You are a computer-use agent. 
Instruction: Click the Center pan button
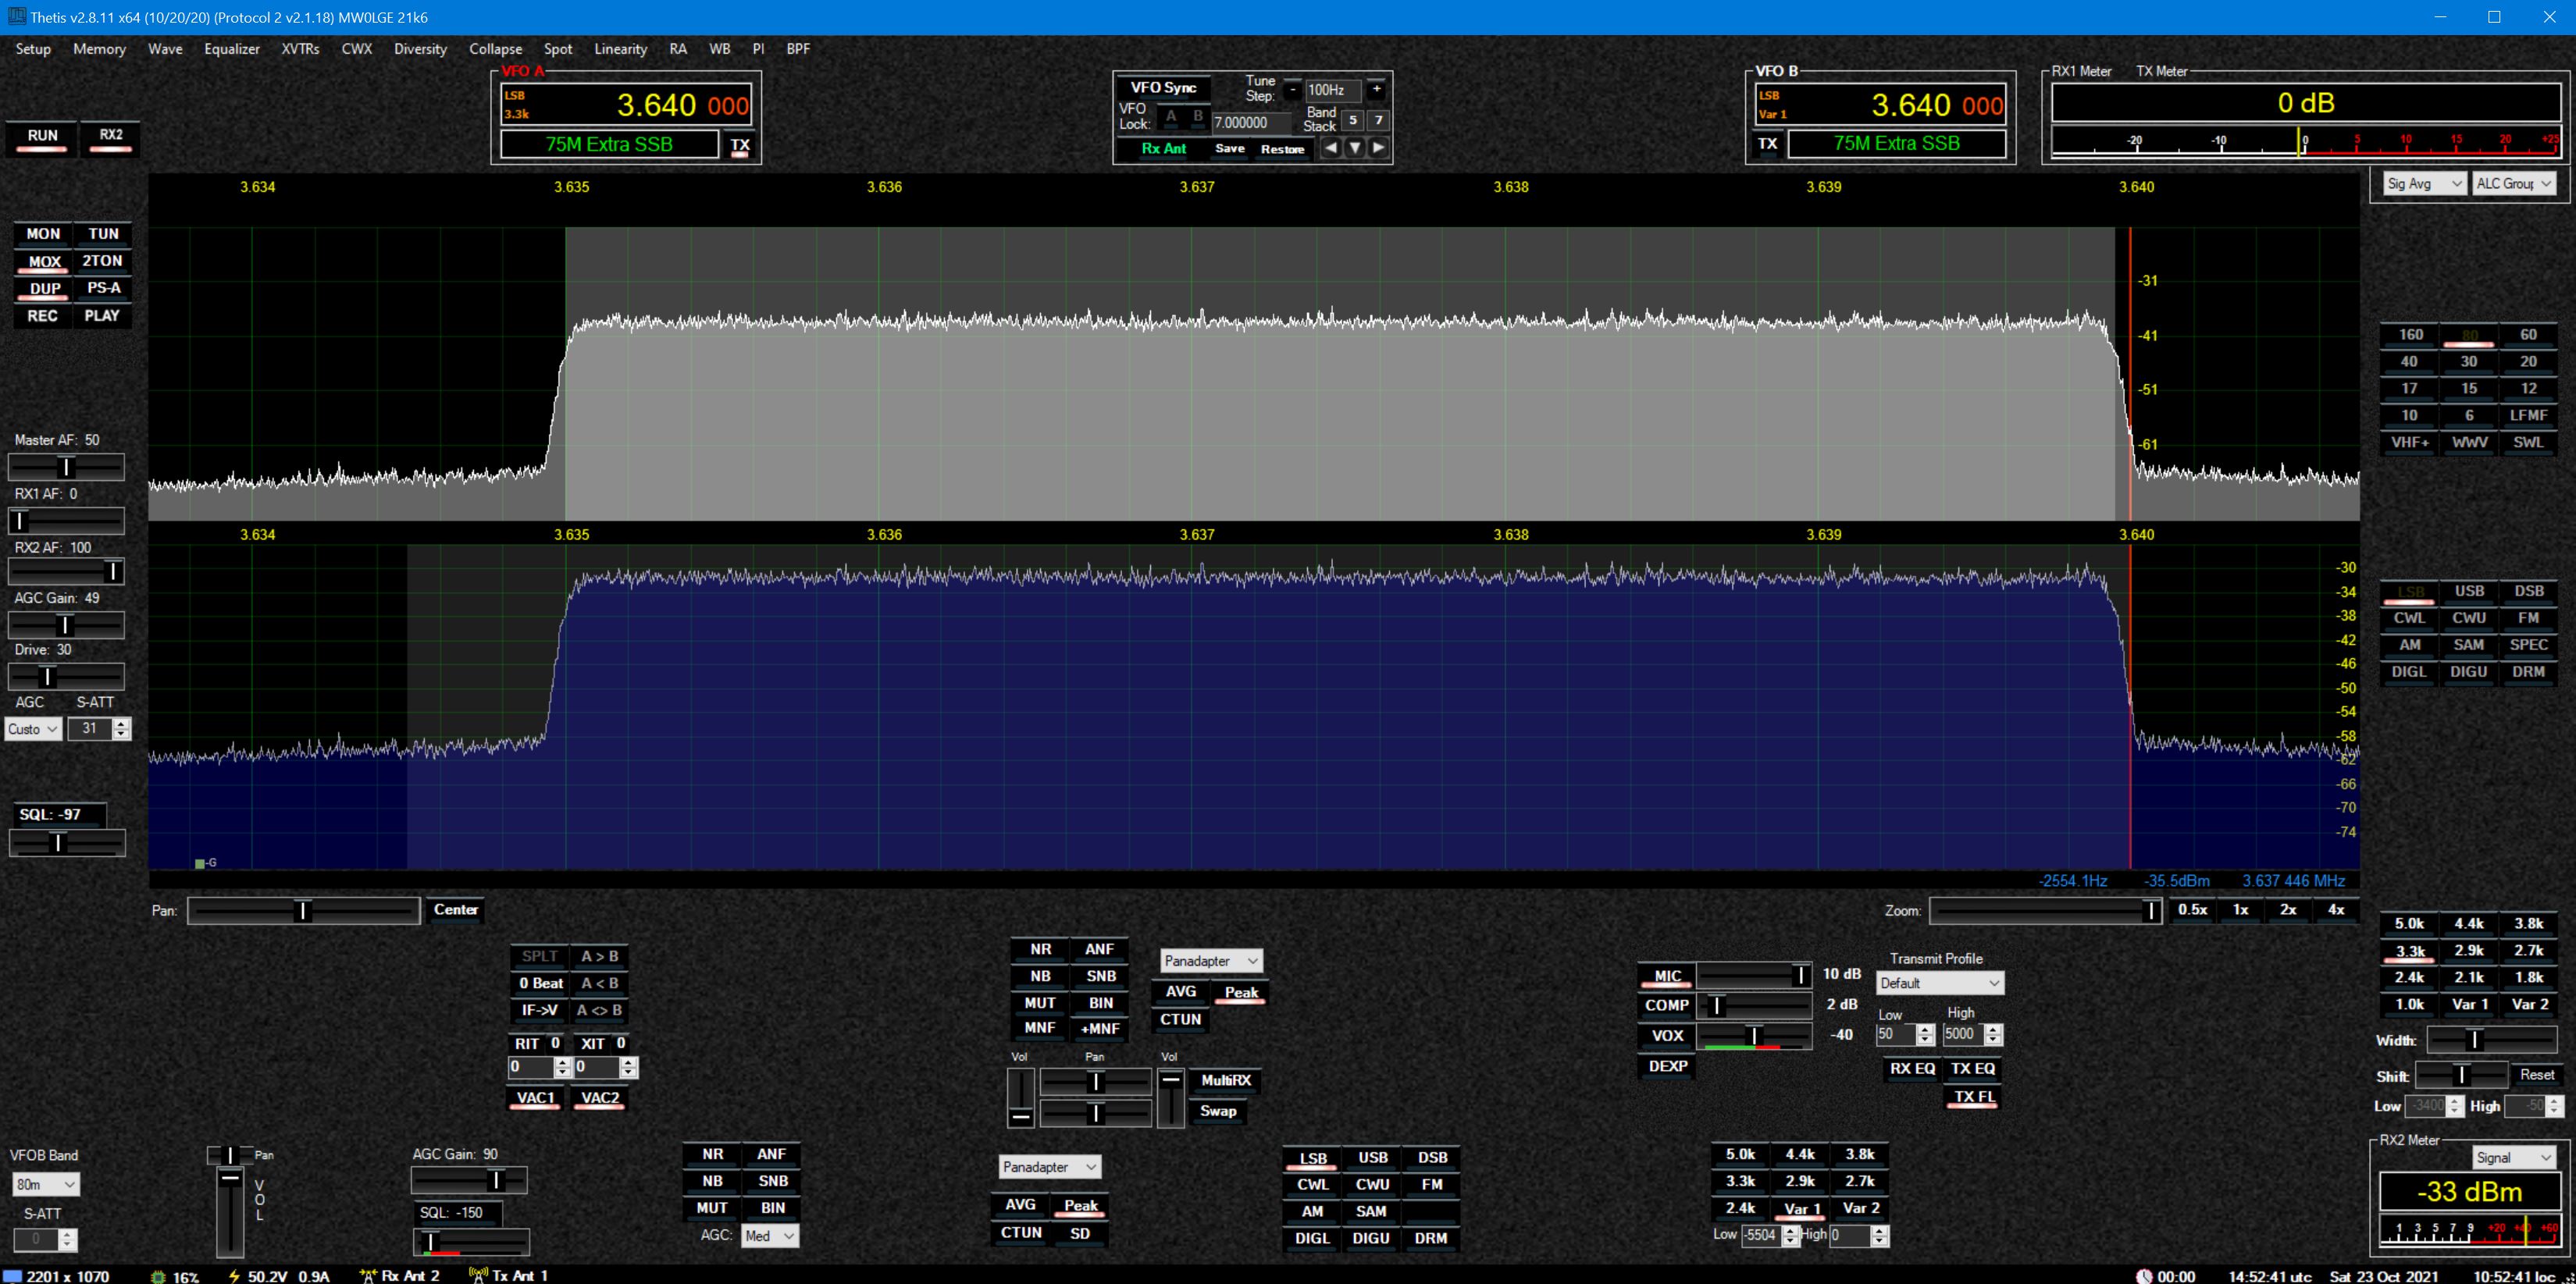point(455,909)
